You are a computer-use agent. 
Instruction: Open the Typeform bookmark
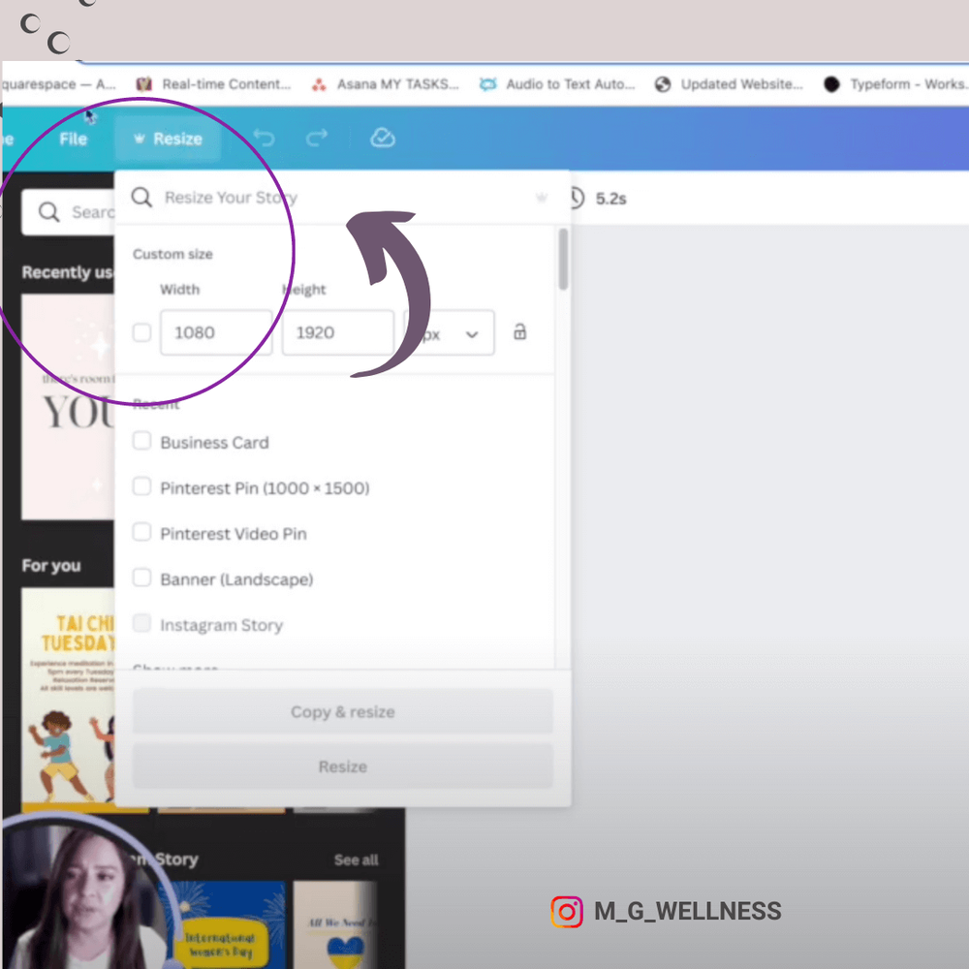pos(895,84)
